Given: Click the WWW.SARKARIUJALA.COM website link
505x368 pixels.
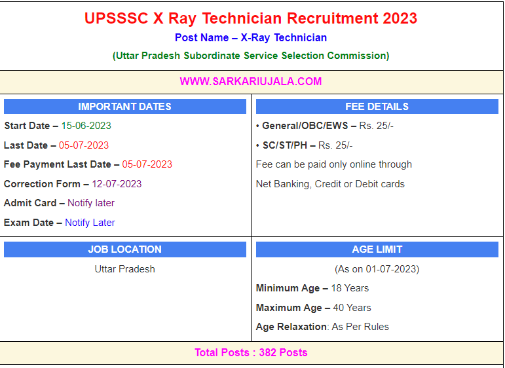Looking at the screenshot, I should click(x=251, y=81).
